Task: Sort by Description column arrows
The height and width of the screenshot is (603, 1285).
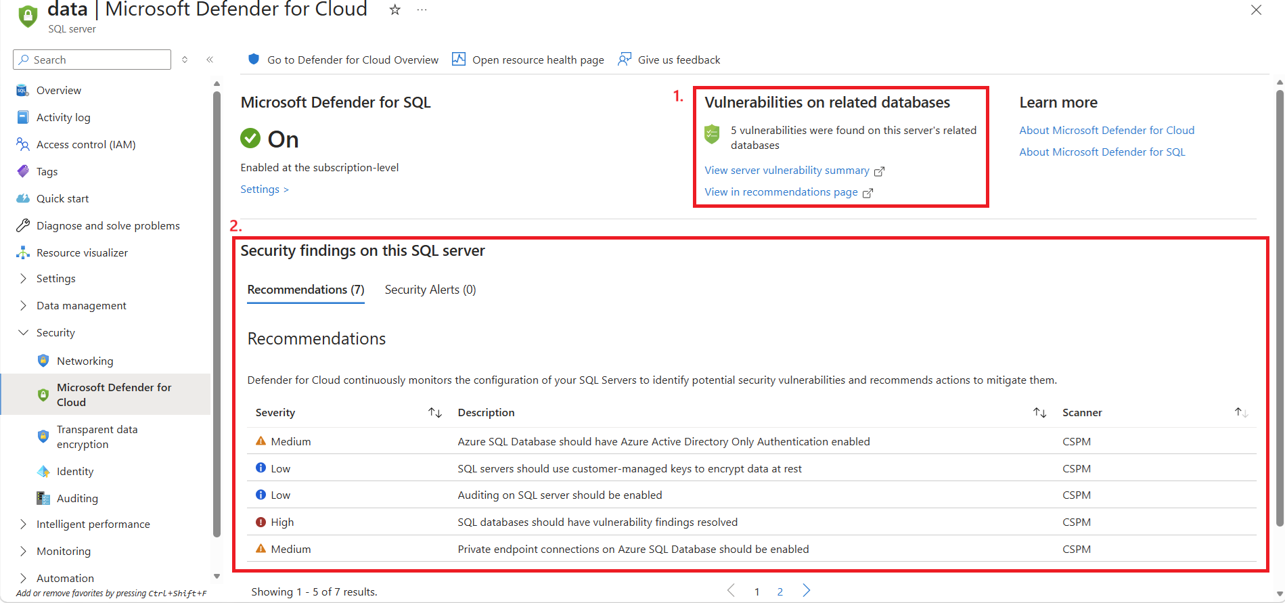Action: (x=1040, y=413)
